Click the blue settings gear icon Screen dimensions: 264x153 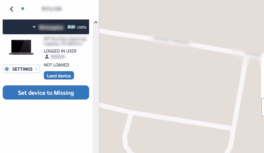7,69
